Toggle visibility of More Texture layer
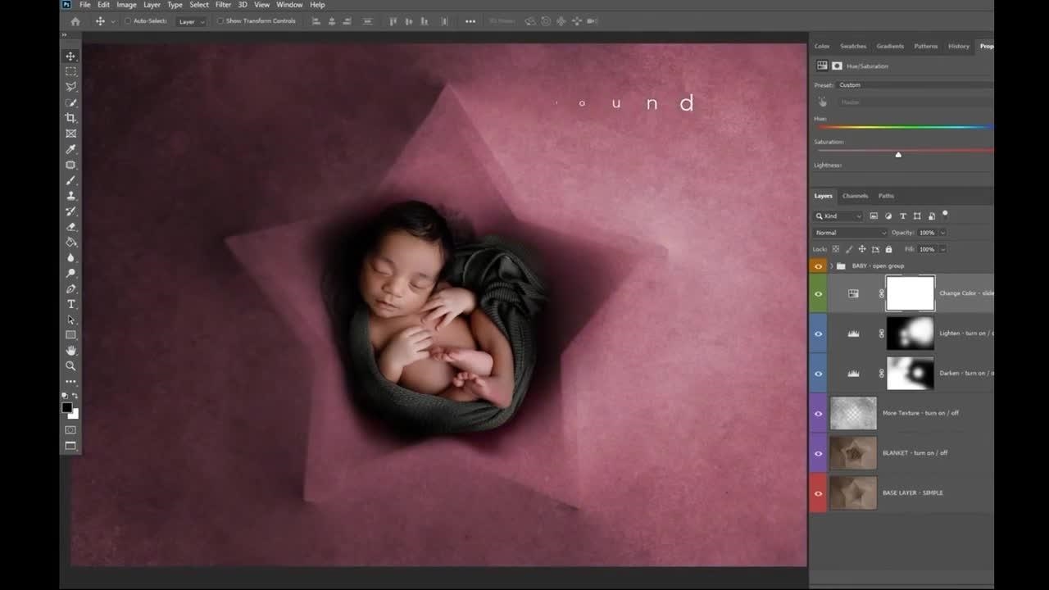 tap(818, 414)
